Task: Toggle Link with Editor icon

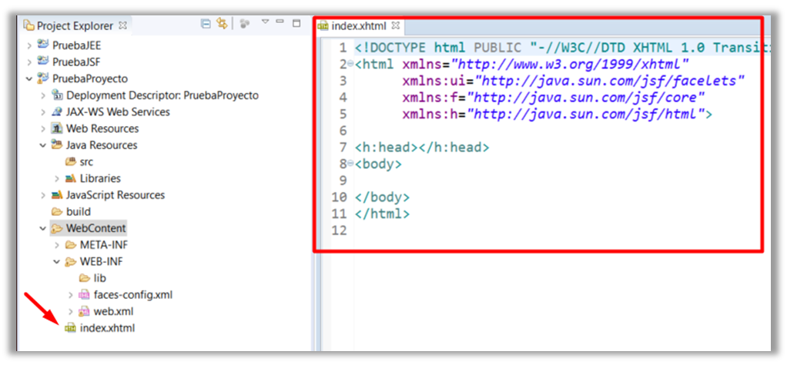Action: point(223,25)
